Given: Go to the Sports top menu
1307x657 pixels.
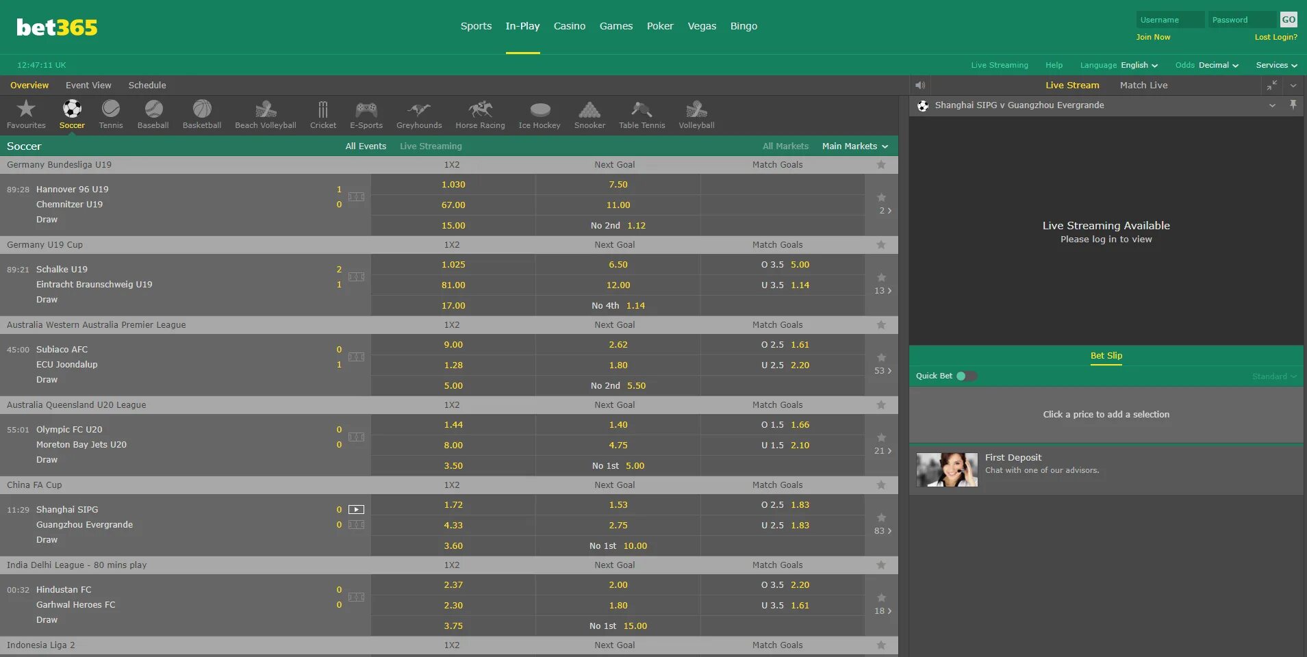Looking at the screenshot, I should coord(476,26).
